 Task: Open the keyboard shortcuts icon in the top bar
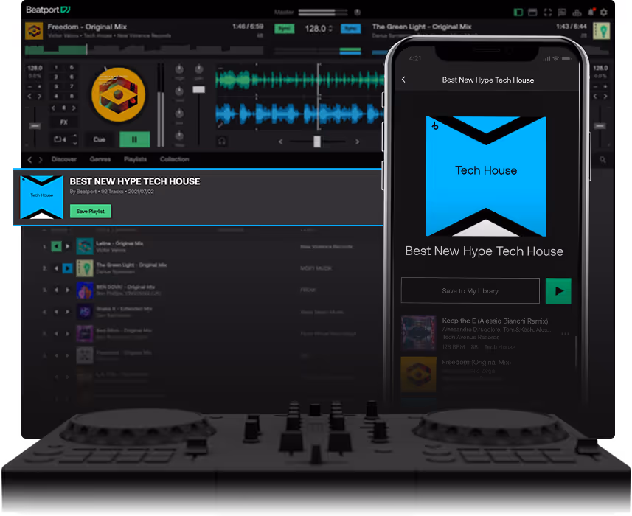[562, 13]
